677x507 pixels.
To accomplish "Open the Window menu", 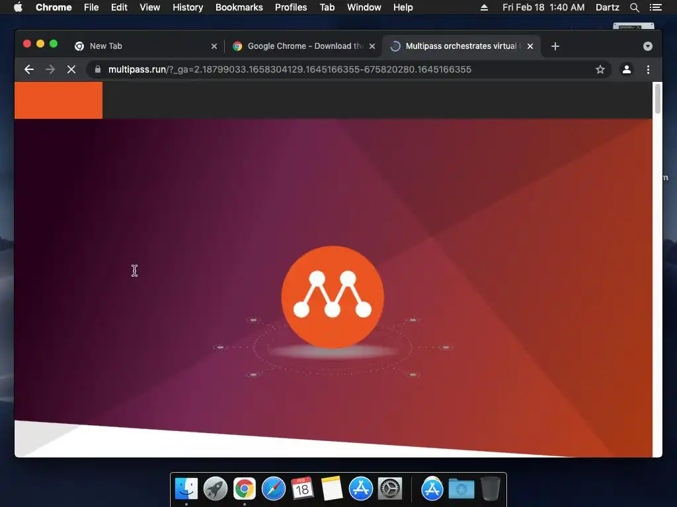I will click(x=364, y=7).
